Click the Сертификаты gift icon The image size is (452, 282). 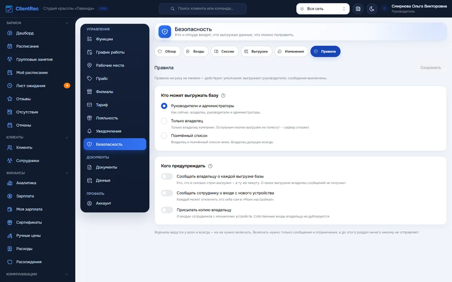coord(10,222)
